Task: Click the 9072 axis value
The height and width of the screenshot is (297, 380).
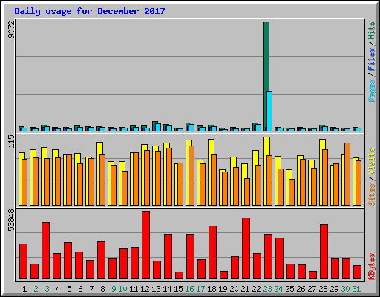Action: pyautogui.click(x=11, y=30)
